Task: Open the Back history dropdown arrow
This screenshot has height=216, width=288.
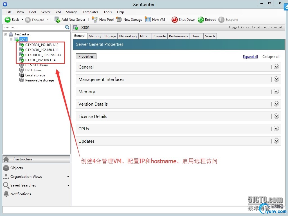Action: pyautogui.click(x=22, y=20)
